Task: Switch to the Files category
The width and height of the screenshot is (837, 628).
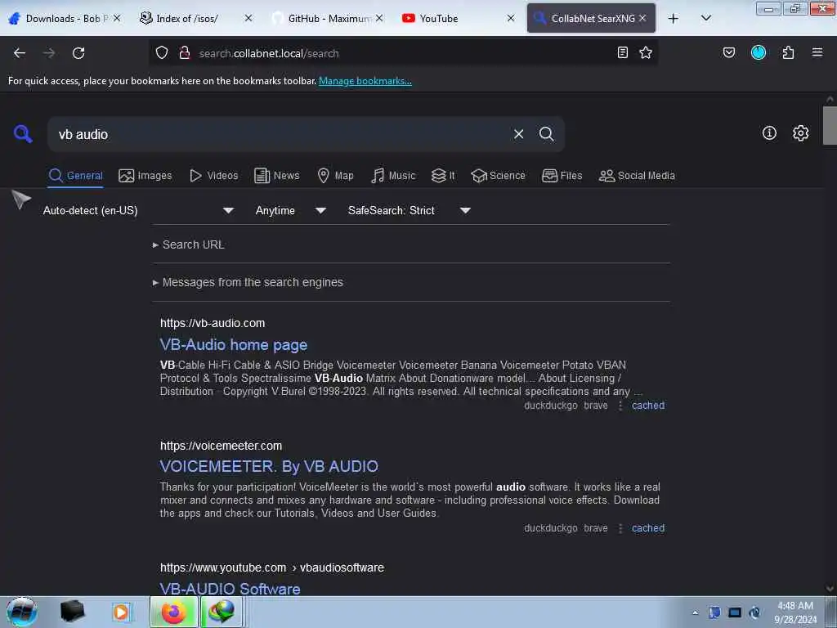Action: click(x=562, y=176)
